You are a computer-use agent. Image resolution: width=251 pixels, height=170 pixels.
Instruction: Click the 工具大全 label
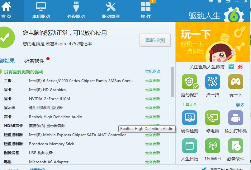tap(189, 105)
